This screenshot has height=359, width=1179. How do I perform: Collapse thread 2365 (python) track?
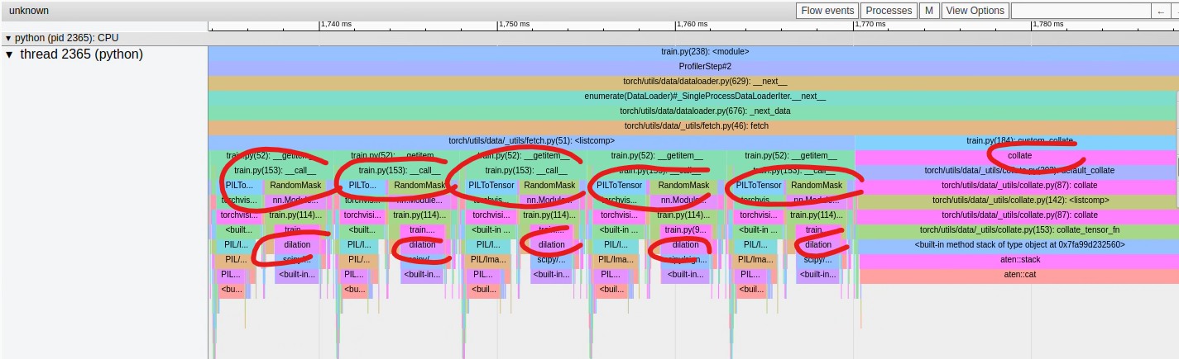pyautogui.click(x=9, y=54)
